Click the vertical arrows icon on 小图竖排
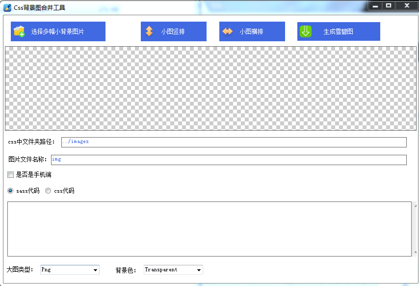 pos(149,31)
